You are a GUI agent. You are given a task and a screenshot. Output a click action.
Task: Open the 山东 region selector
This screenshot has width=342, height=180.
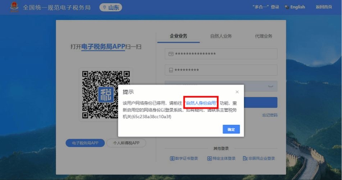[111, 8]
